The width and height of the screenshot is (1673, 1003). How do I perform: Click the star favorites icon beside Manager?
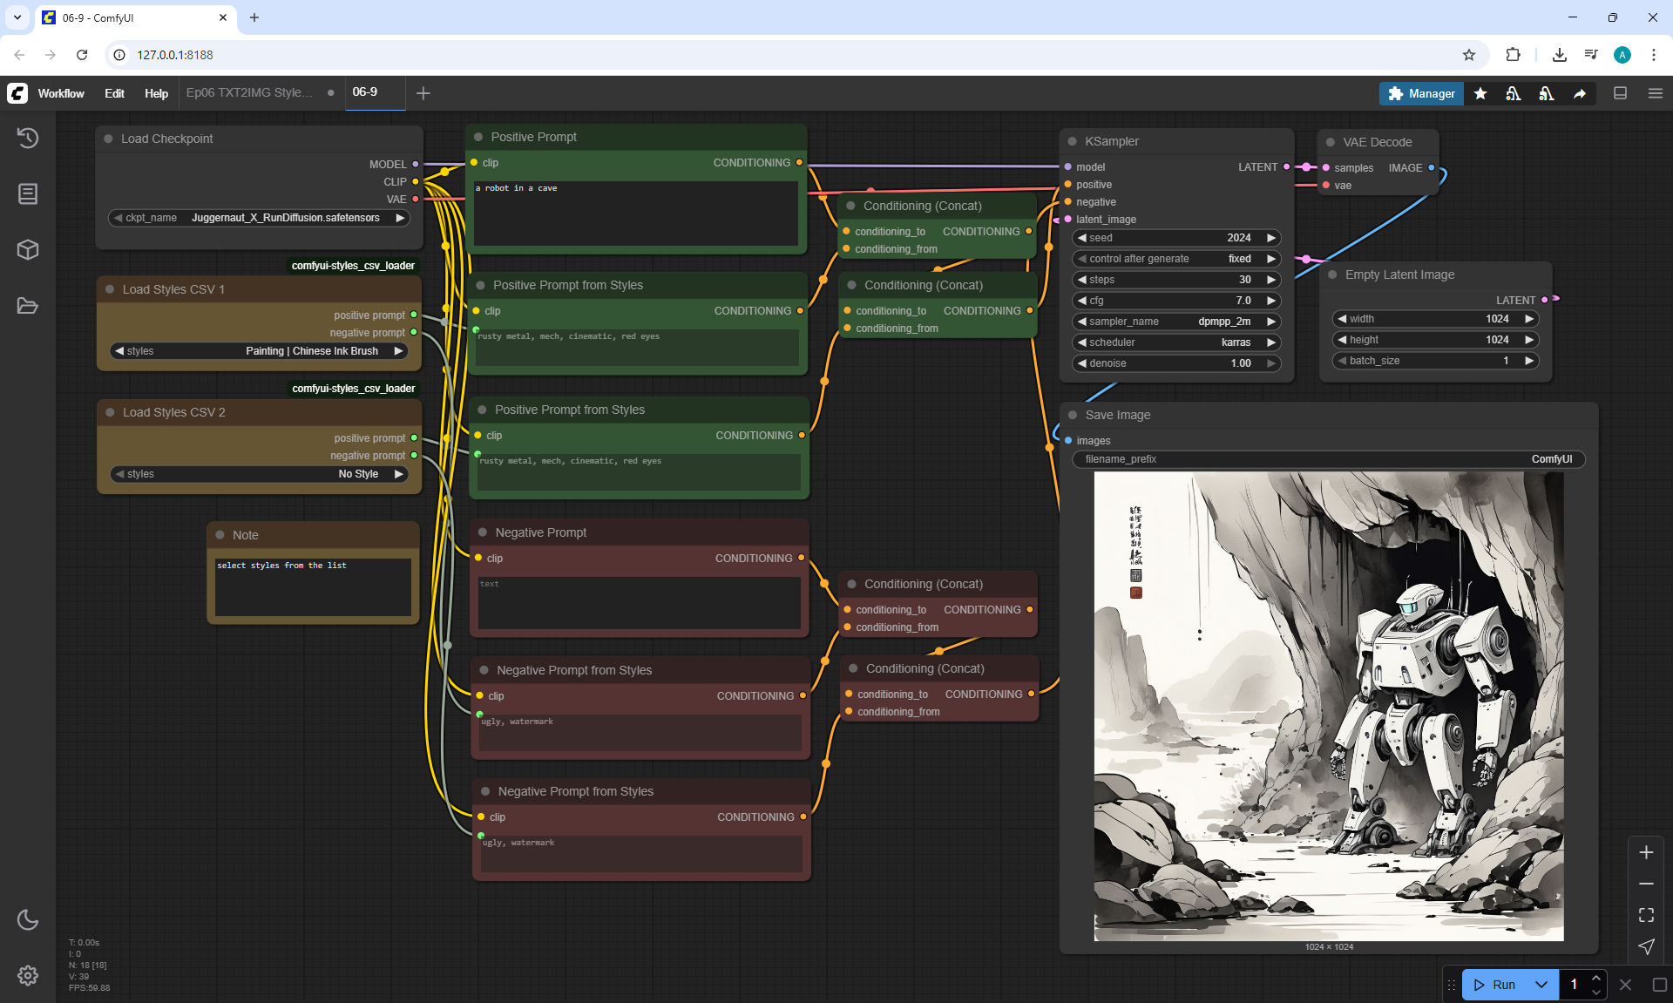pyautogui.click(x=1480, y=93)
